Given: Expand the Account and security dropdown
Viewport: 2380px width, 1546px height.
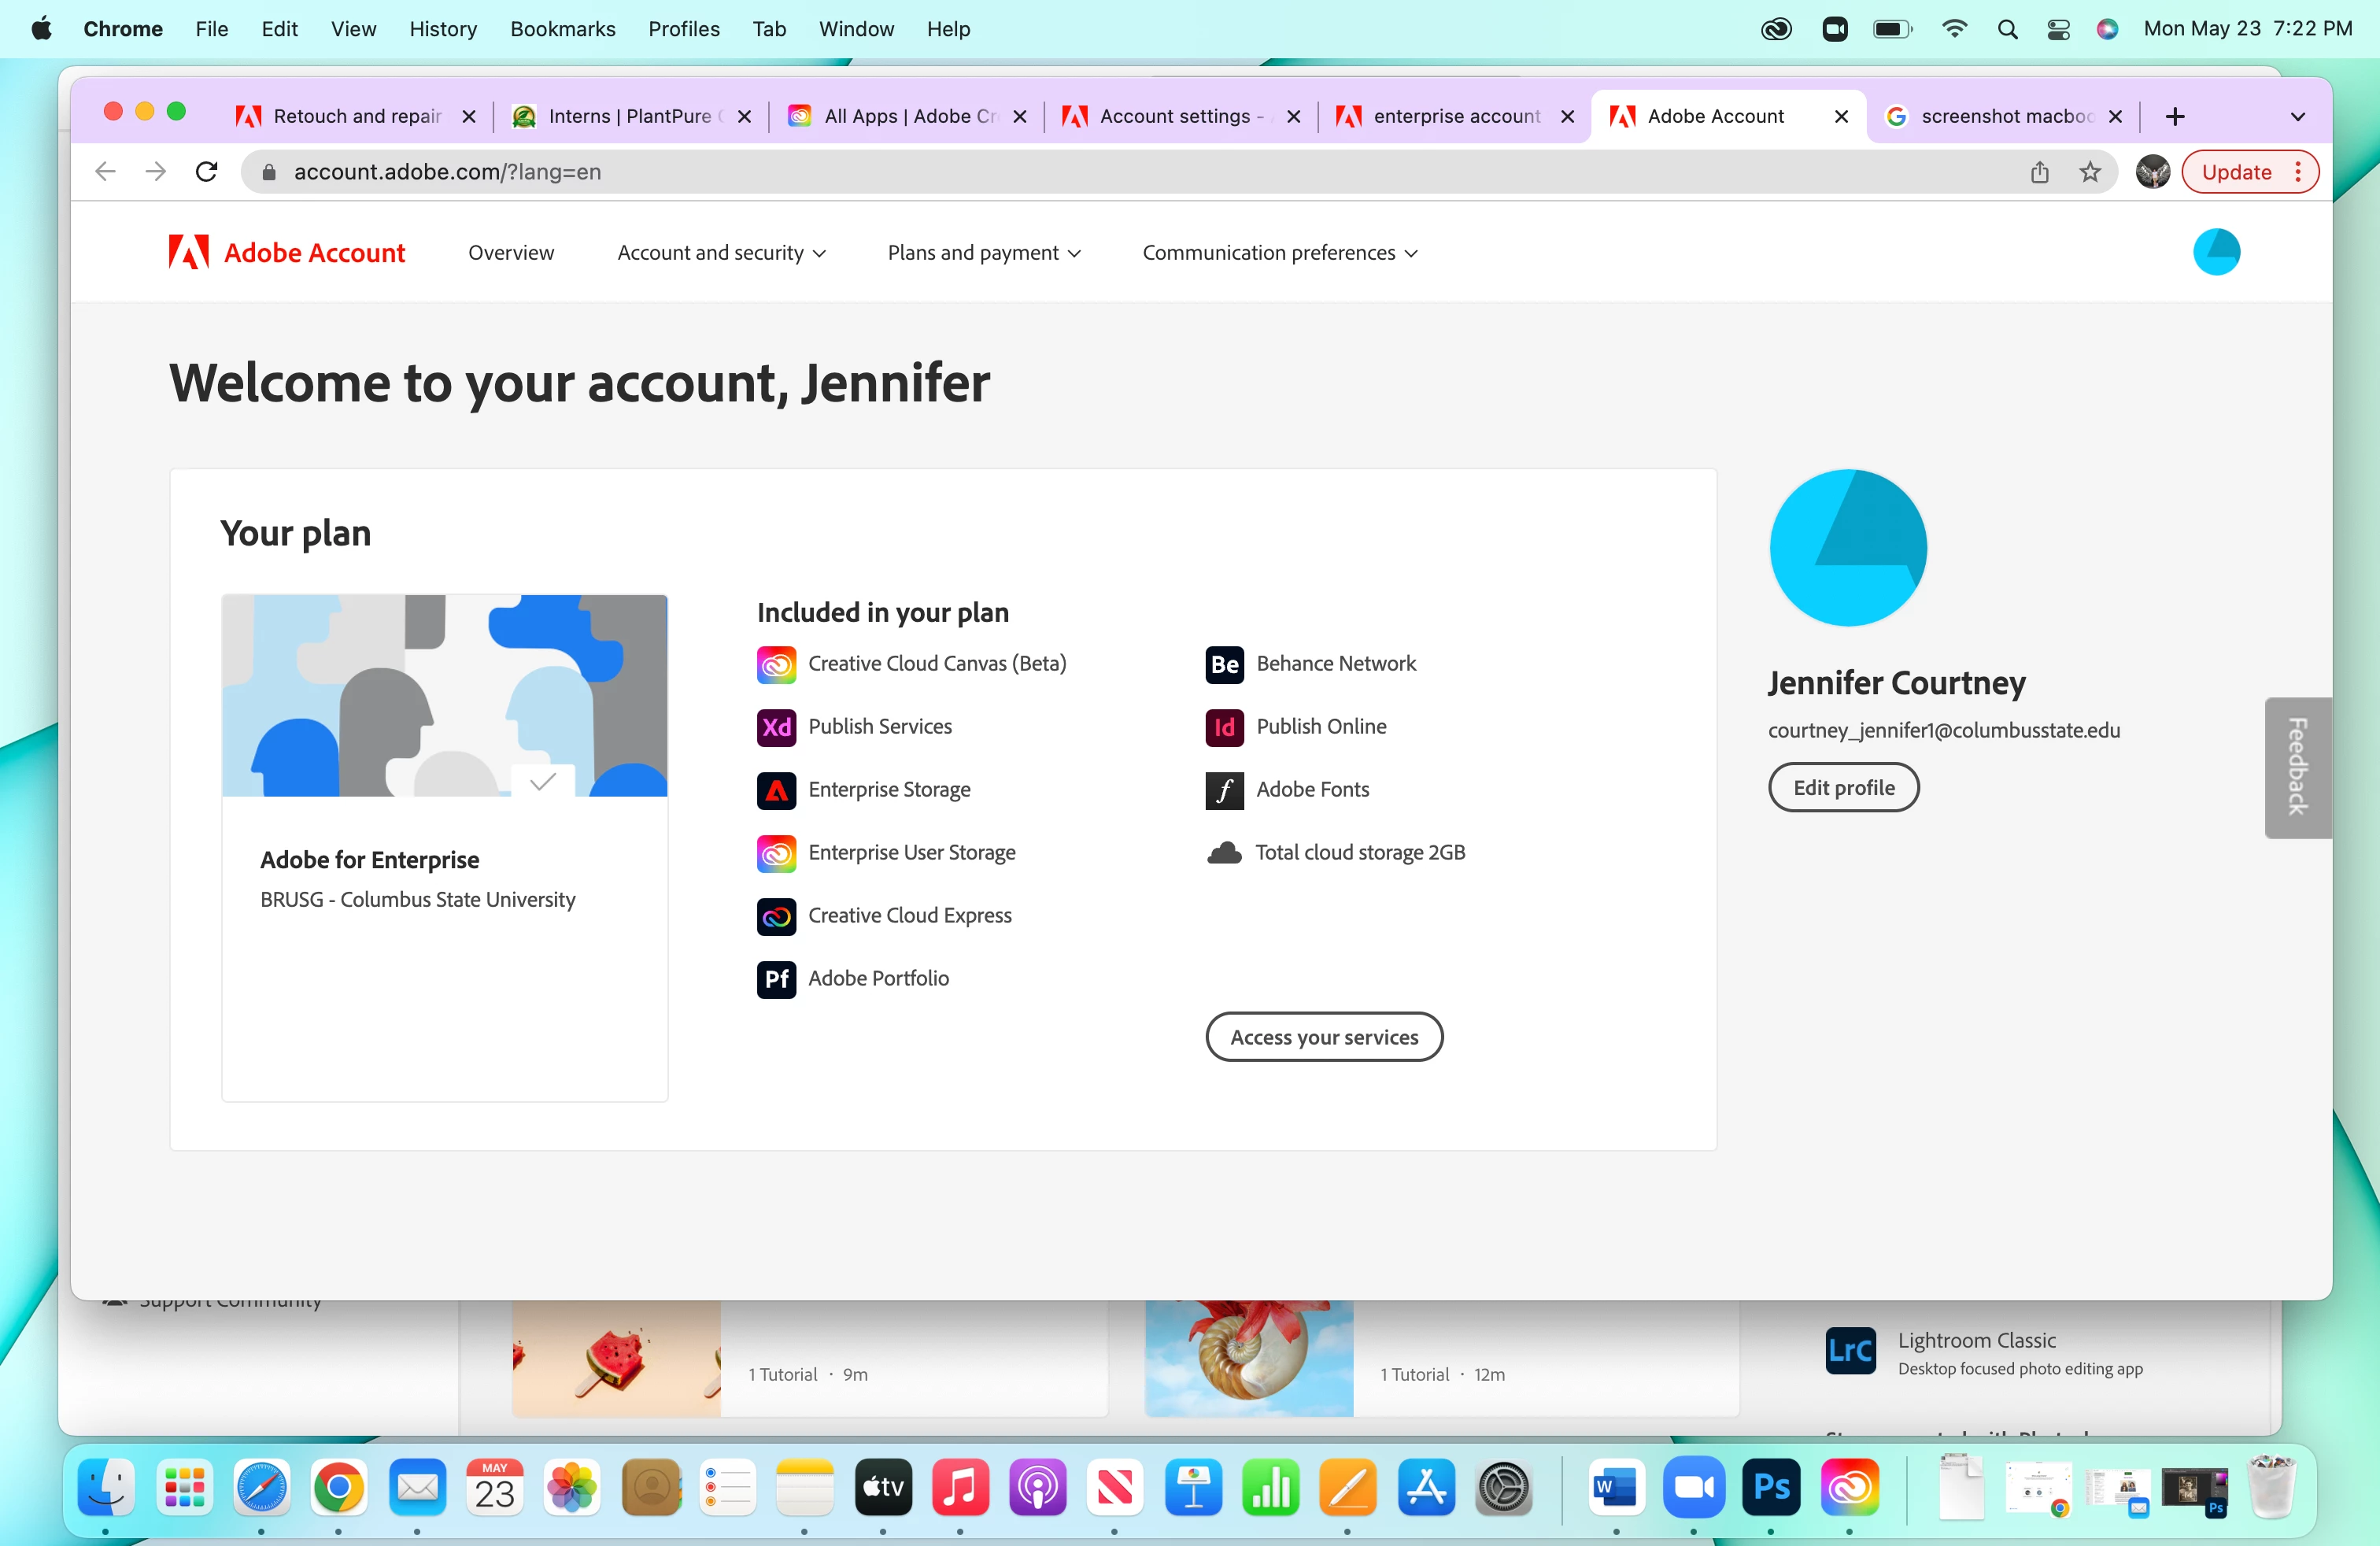Looking at the screenshot, I should coord(721,253).
